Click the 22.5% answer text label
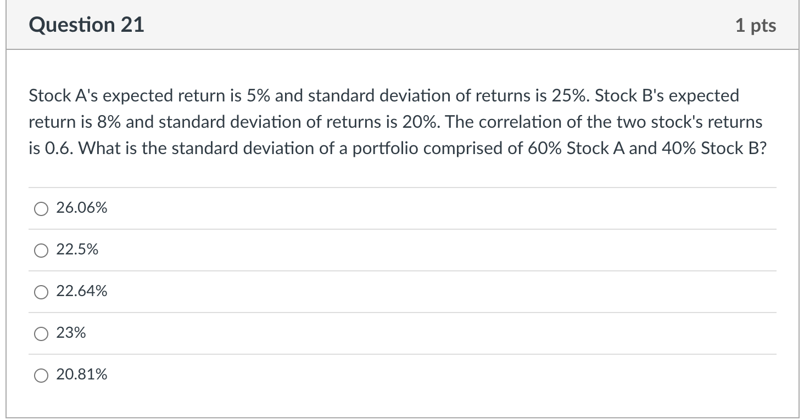The width and height of the screenshot is (804, 420). (77, 250)
